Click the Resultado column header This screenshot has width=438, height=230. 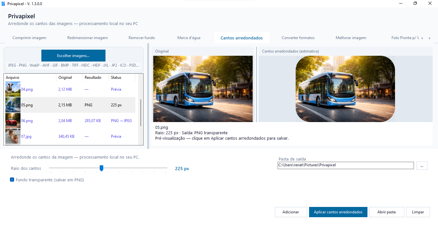click(96, 78)
